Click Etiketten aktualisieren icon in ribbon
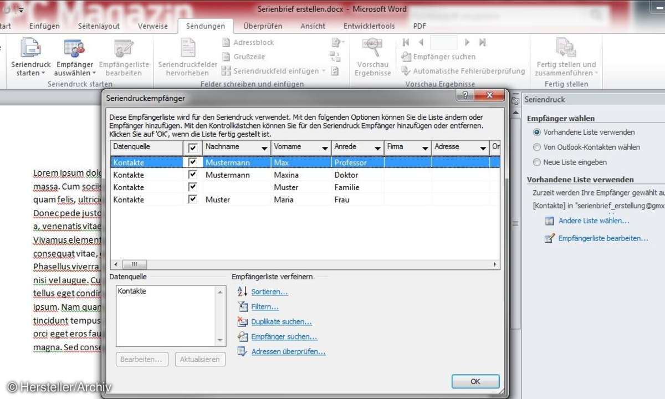This screenshot has width=665, height=399. tap(335, 71)
